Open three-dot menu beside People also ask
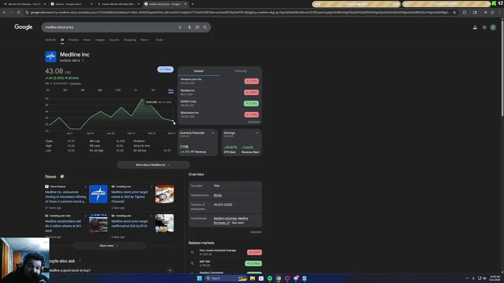The image size is (504, 283). tap(80, 261)
